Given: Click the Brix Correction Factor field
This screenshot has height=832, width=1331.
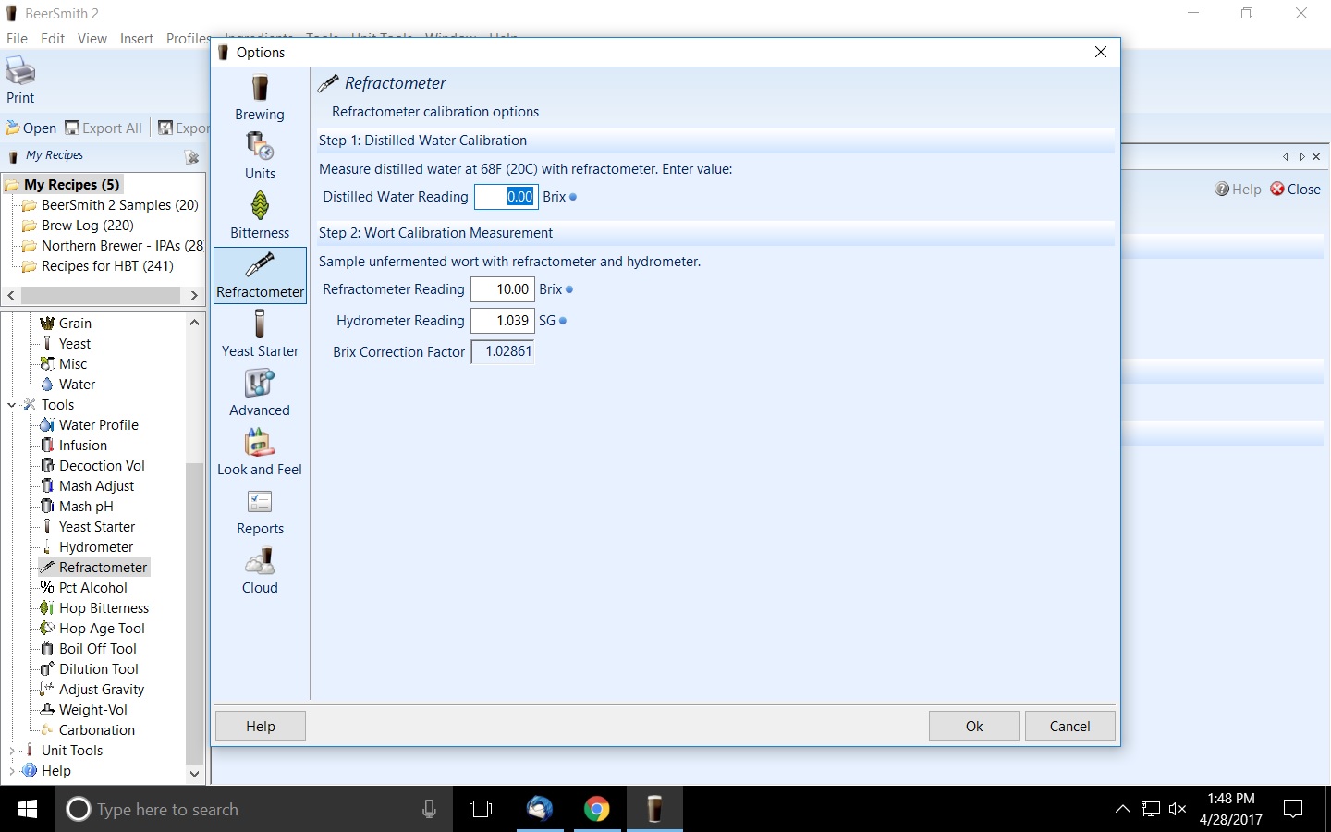Looking at the screenshot, I should click(x=503, y=352).
